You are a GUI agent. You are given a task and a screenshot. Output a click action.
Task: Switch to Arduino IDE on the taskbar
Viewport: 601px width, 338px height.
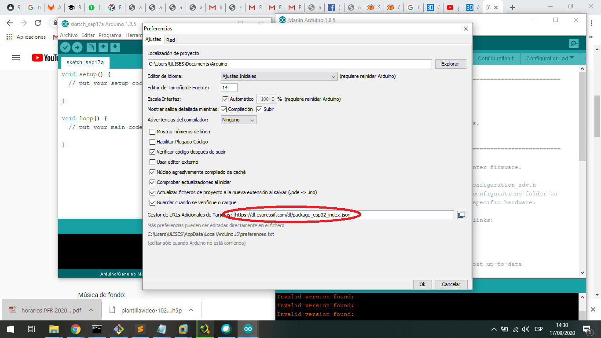tap(248, 329)
